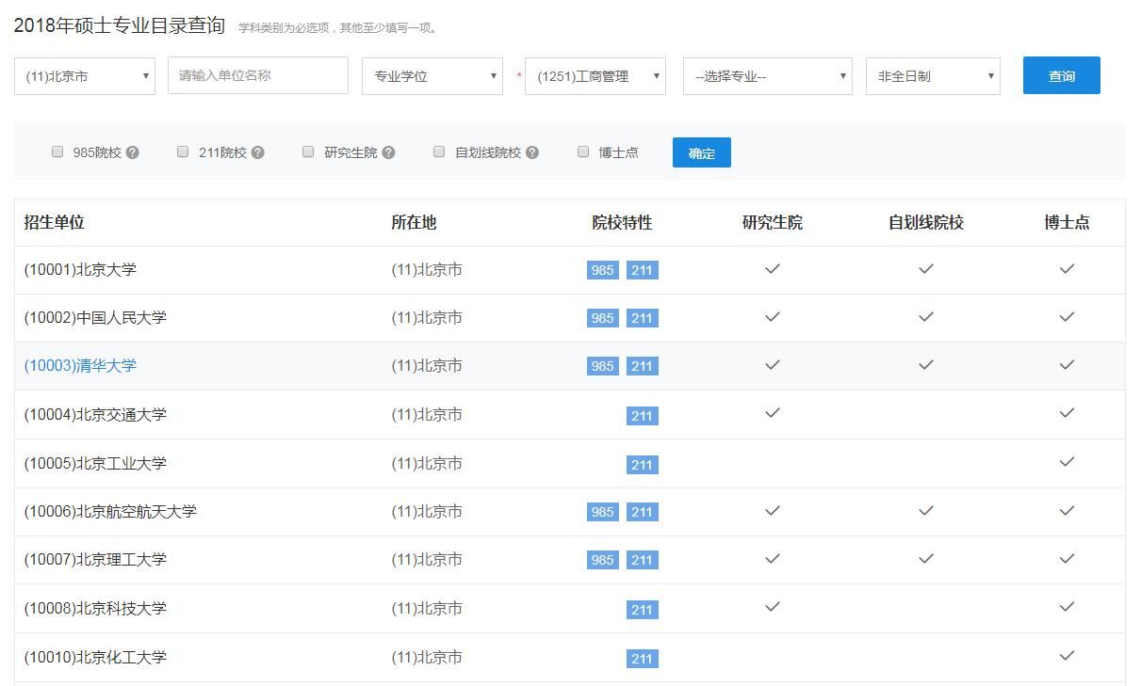Click the 211 badge in 北京工业大学 row
This screenshot has height=686, width=1141.
click(x=642, y=465)
